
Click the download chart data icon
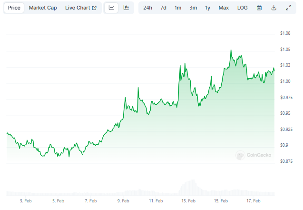click(274, 8)
